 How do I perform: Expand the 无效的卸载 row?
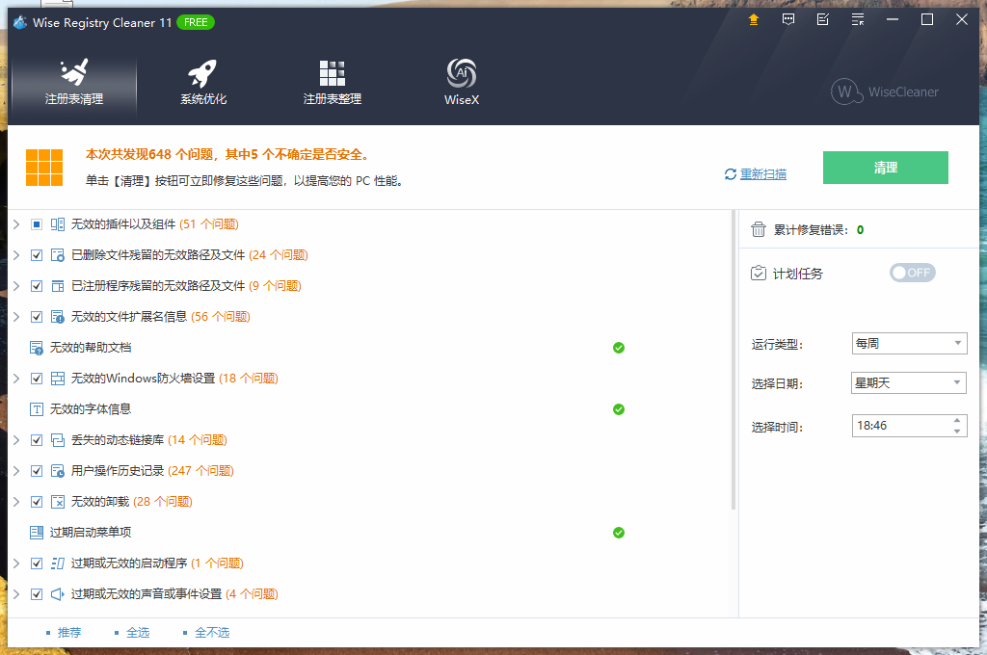pos(16,502)
